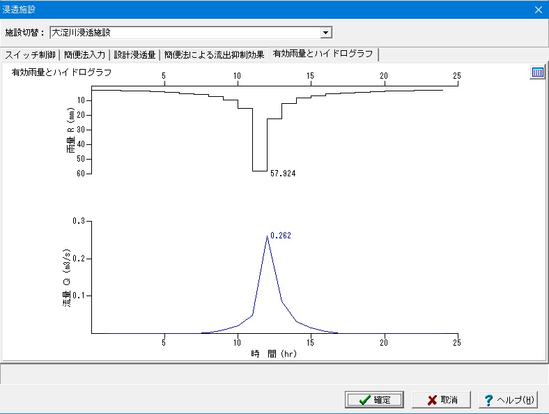Click the 大淀川浸透施設 combo box field
The width and height of the screenshot is (549, 414).
191,33
